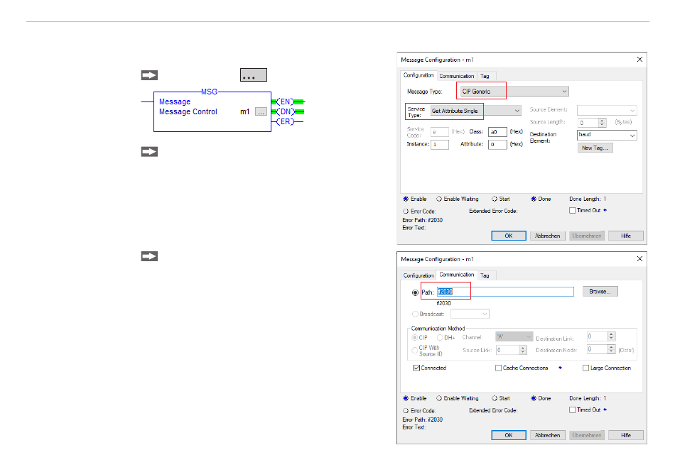675x472 pixels.
Task: Click the New Tag... button
Action: pos(596,148)
